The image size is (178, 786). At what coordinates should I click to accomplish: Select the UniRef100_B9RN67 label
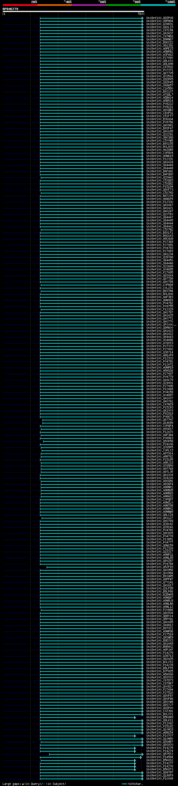[x=159, y=39]
